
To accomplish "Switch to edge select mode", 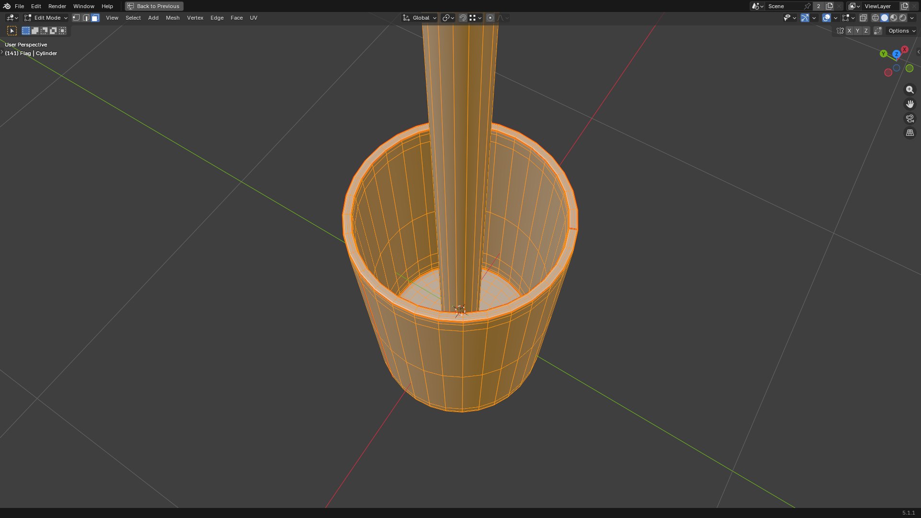I will 86,18.
